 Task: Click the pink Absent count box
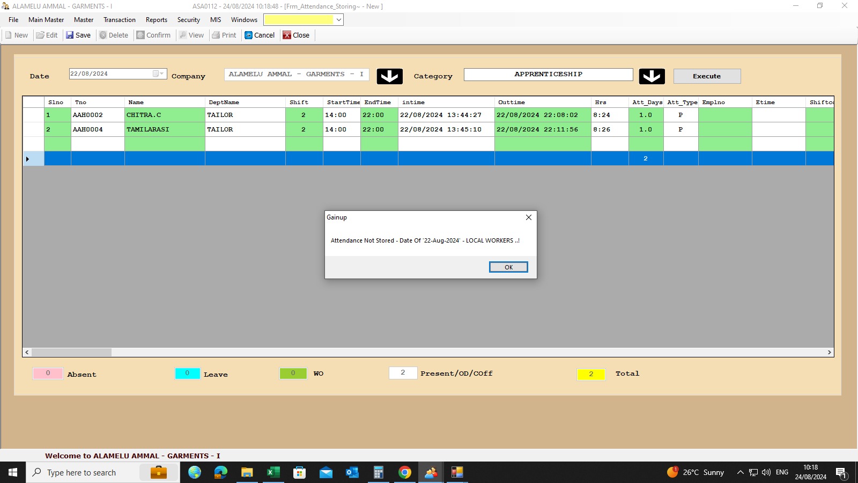pos(48,373)
